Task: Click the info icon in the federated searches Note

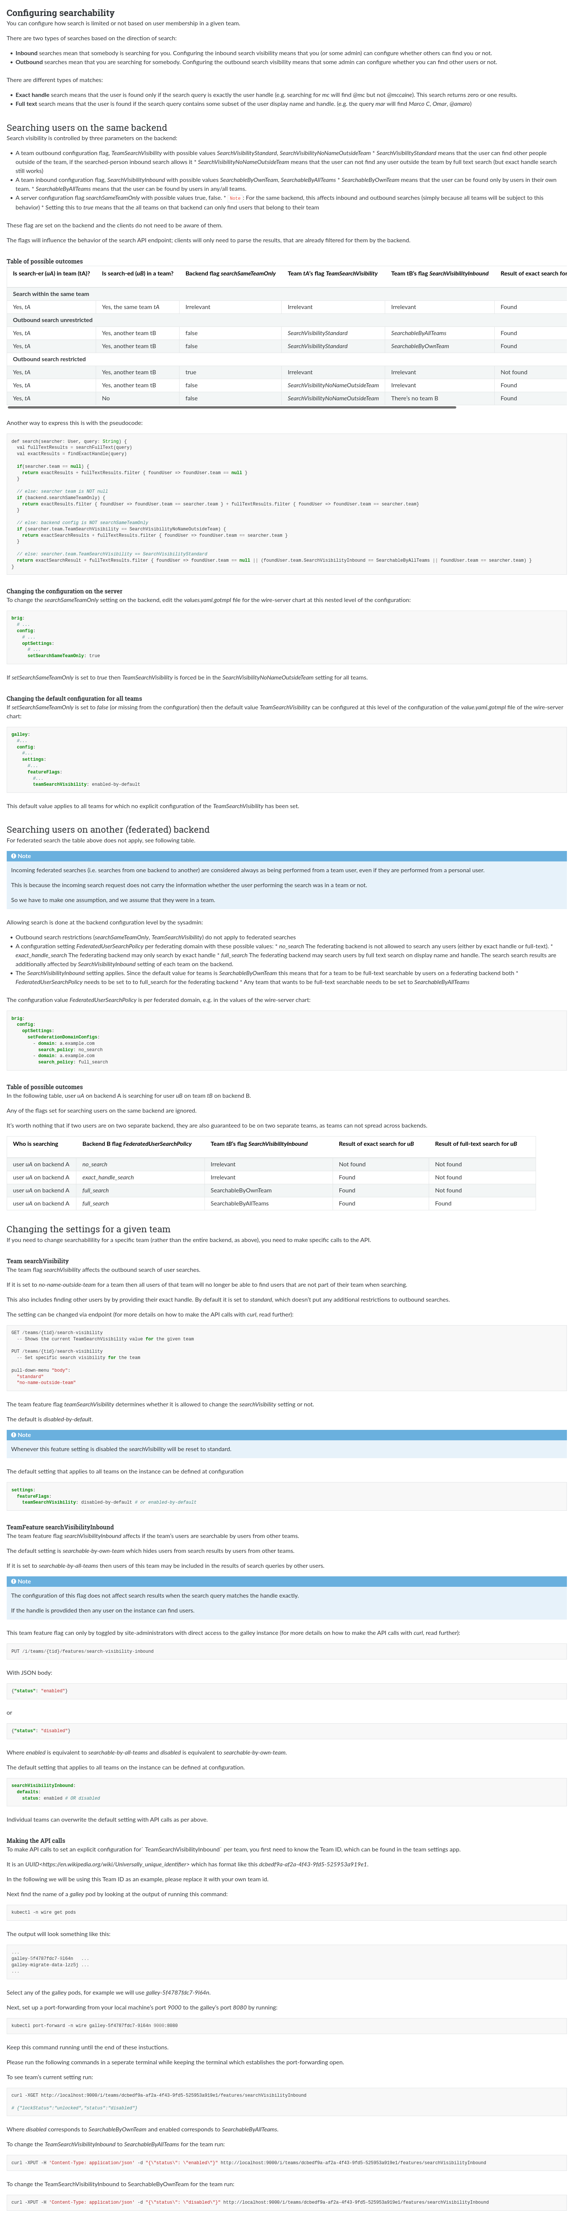Action: coord(14,856)
